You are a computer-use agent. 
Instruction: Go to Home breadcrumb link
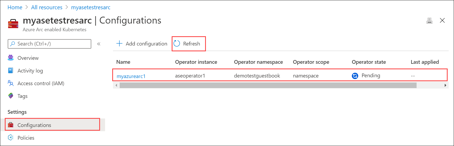(15, 7)
